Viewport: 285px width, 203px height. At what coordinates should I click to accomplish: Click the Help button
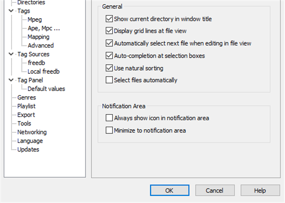coord(260,190)
